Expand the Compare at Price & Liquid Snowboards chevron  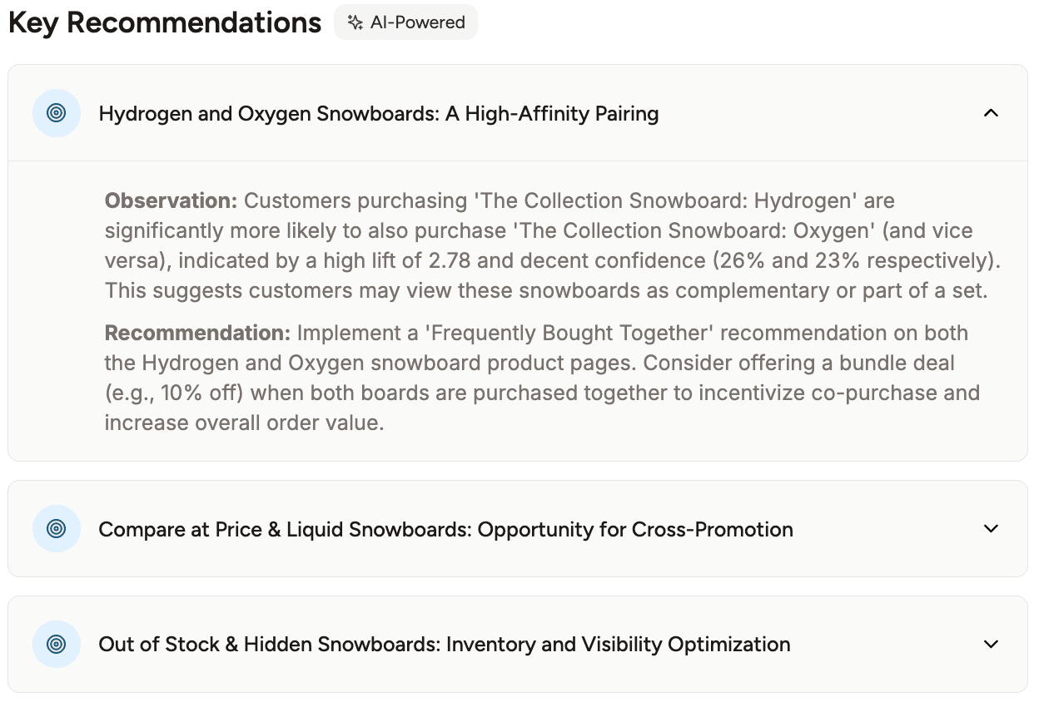coord(991,529)
